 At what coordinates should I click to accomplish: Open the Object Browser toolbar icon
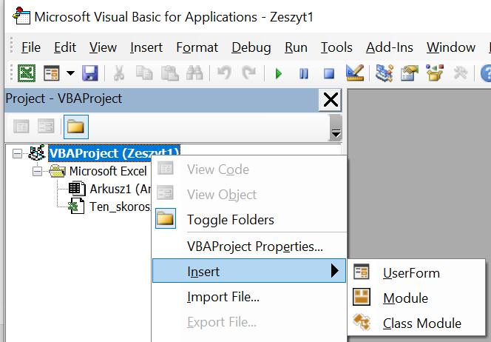tap(434, 73)
